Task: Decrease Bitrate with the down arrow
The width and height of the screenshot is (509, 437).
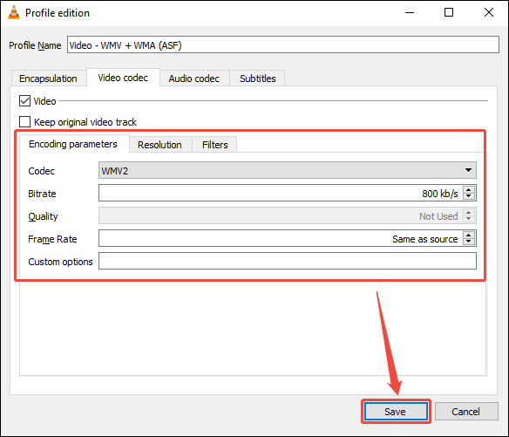Action: [468, 196]
